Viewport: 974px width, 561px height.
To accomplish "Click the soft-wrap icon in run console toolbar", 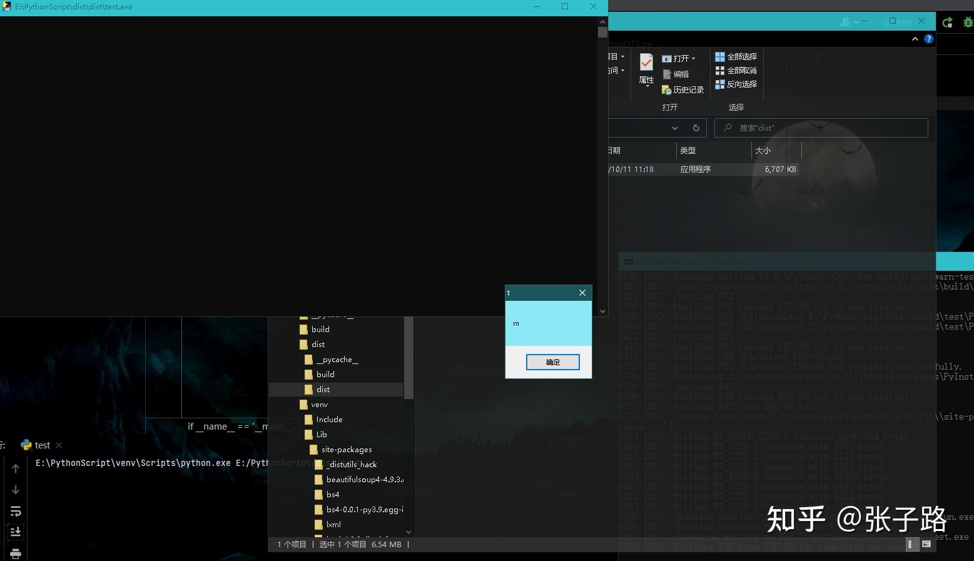I will 16,512.
